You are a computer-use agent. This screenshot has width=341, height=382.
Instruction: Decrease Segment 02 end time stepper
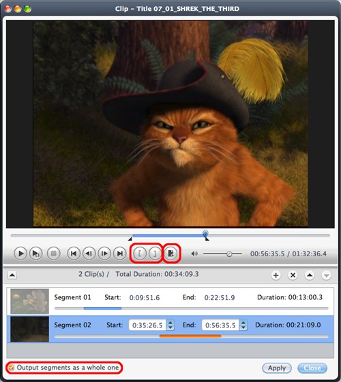click(x=243, y=328)
